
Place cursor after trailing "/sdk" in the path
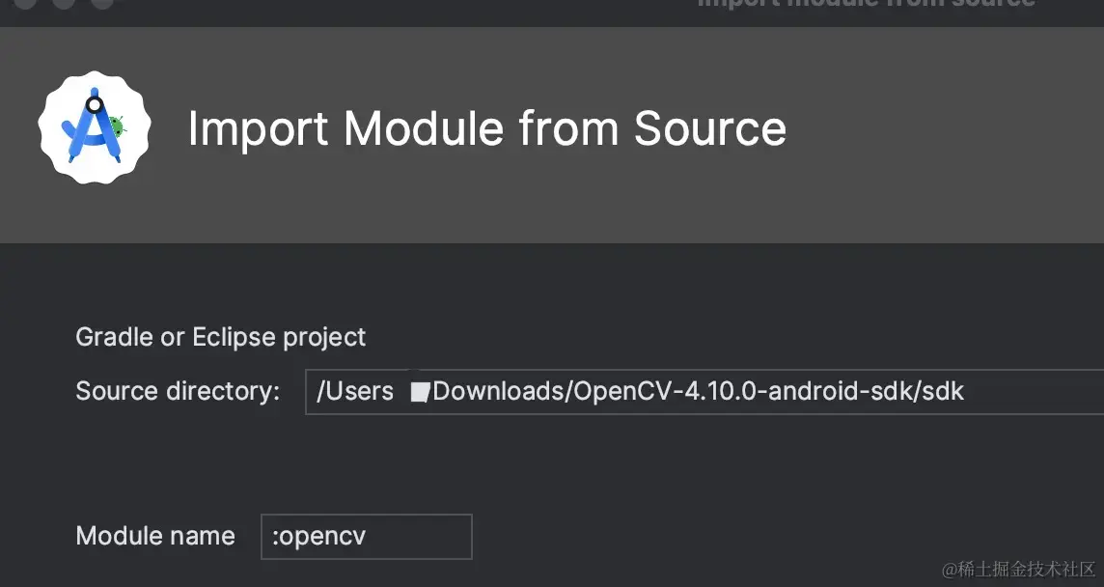pos(966,391)
